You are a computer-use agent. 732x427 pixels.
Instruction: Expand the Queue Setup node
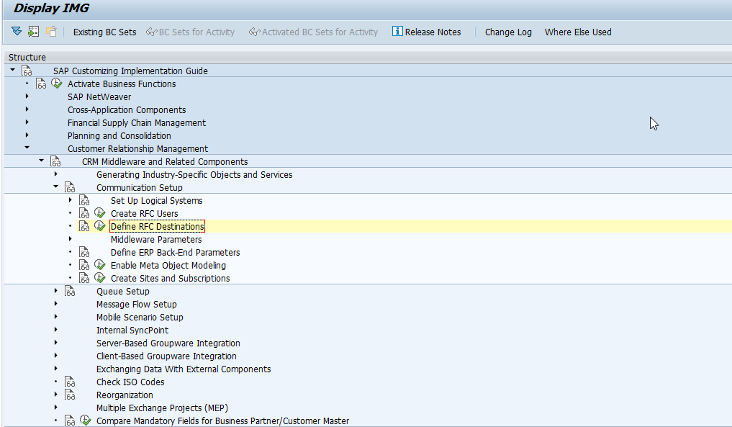click(x=56, y=291)
